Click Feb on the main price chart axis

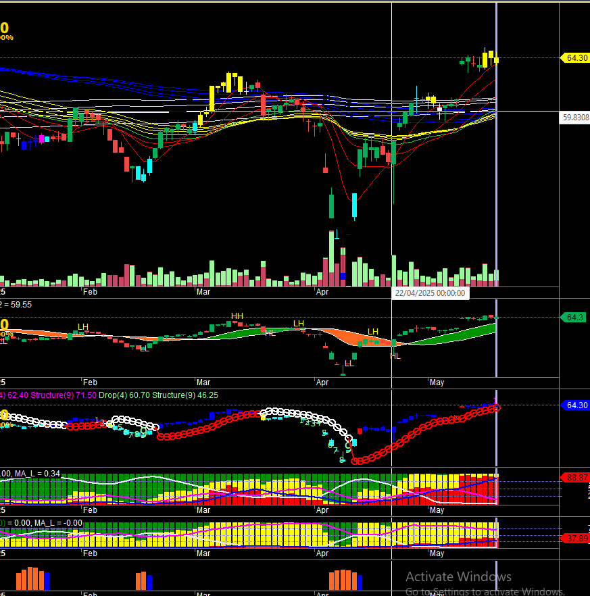[90, 292]
